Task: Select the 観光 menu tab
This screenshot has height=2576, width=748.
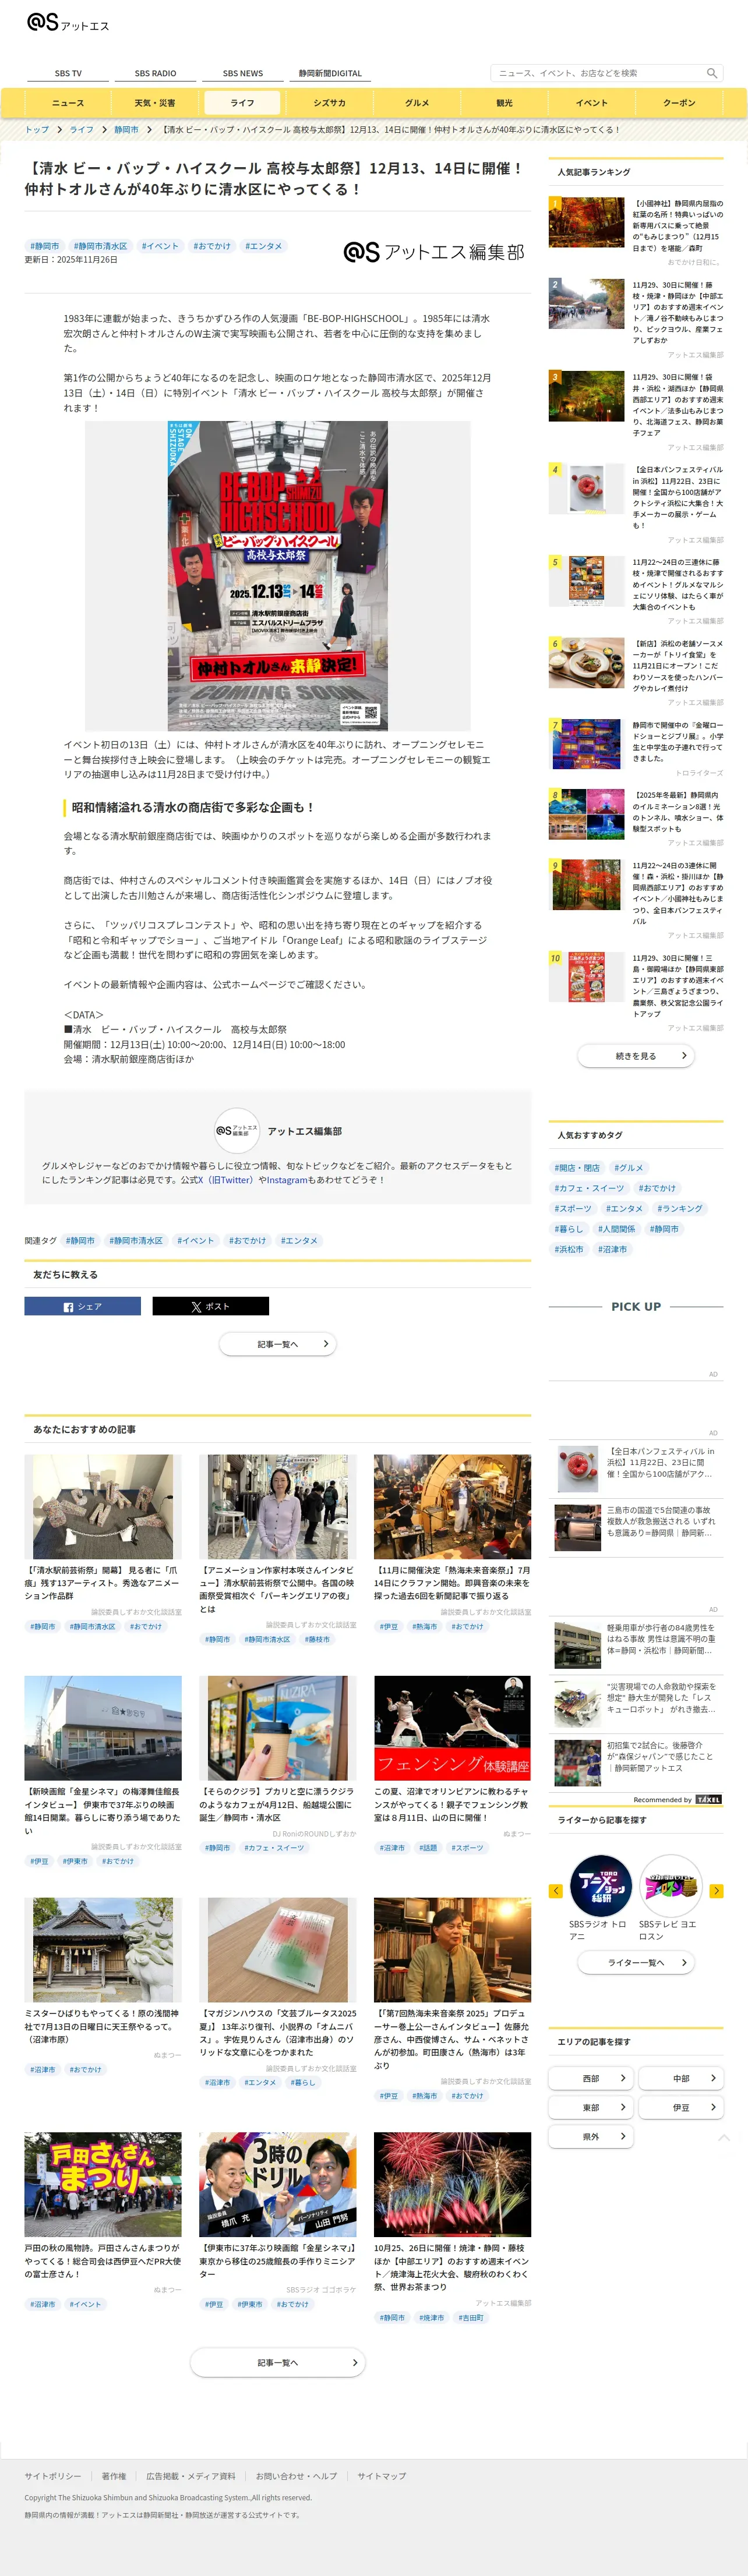Action: [x=504, y=103]
